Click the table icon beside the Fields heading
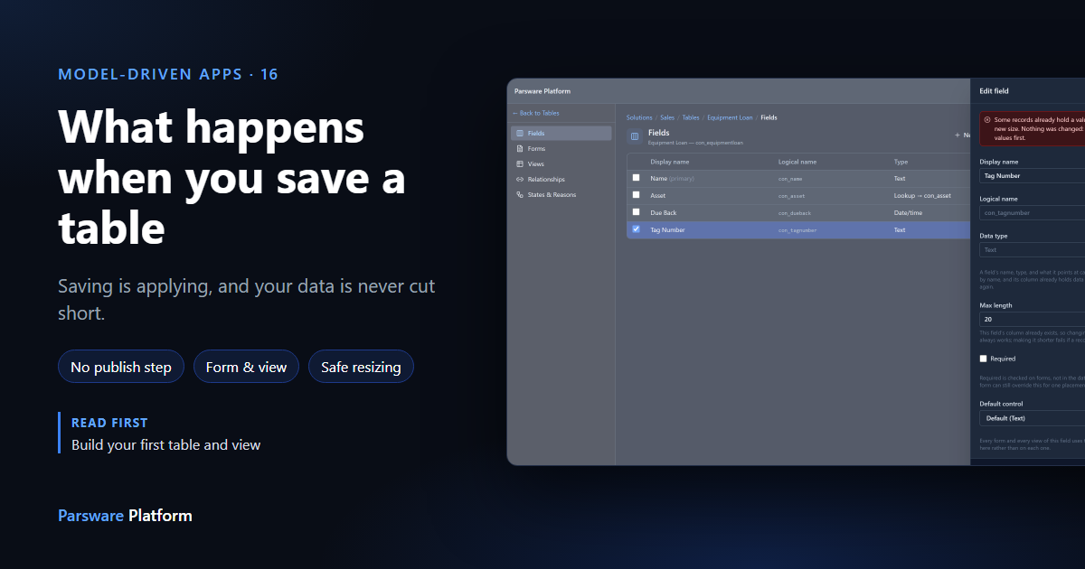1085x569 pixels. [634, 137]
